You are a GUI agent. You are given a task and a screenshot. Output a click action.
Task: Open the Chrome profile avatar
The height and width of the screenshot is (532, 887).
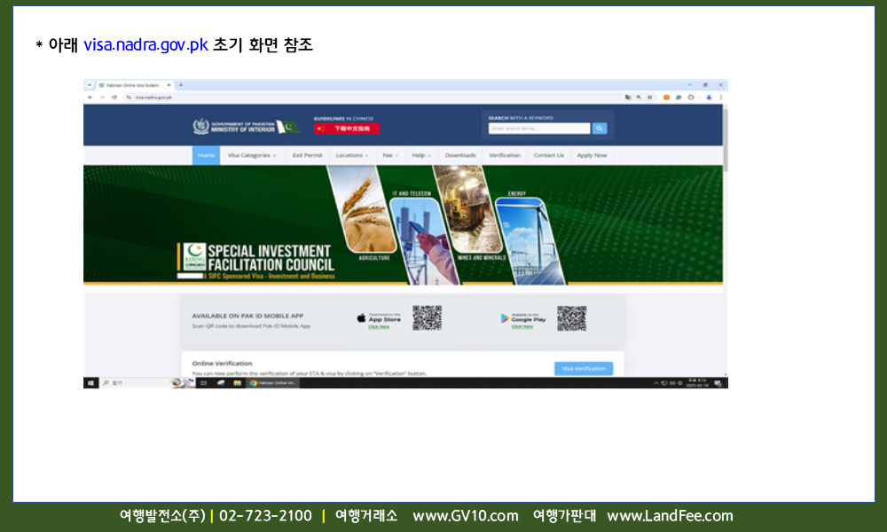[708, 98]
